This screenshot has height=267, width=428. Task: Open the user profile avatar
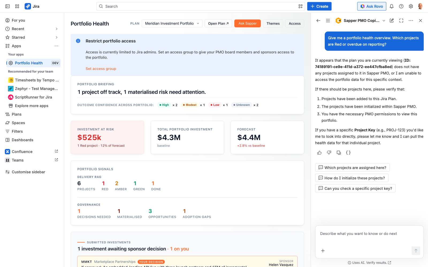(x=420, y=6)
